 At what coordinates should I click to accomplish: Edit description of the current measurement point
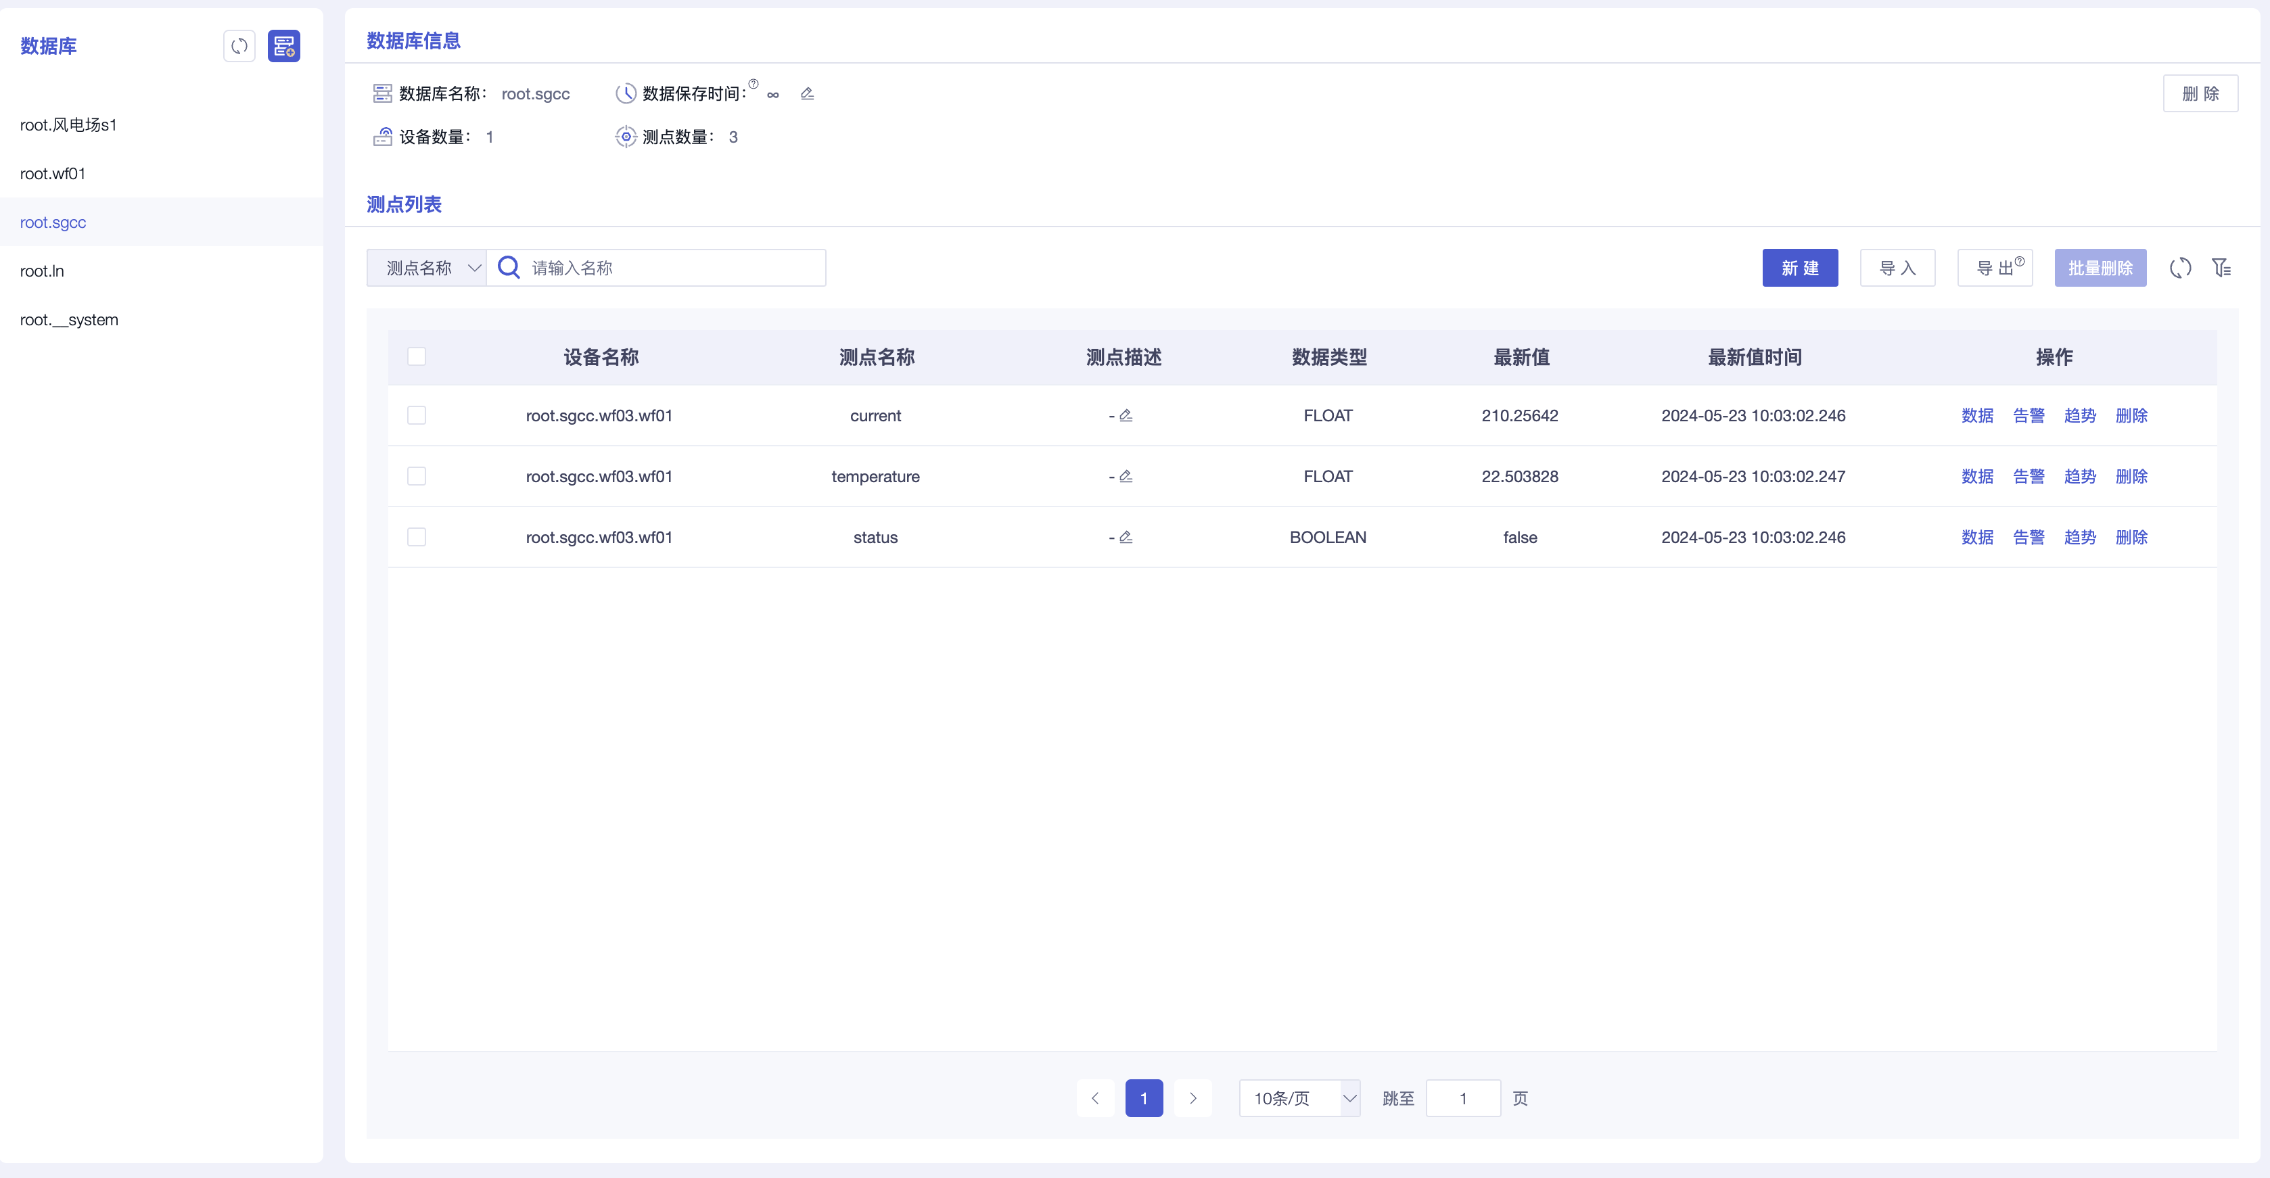click(1126, 416)
